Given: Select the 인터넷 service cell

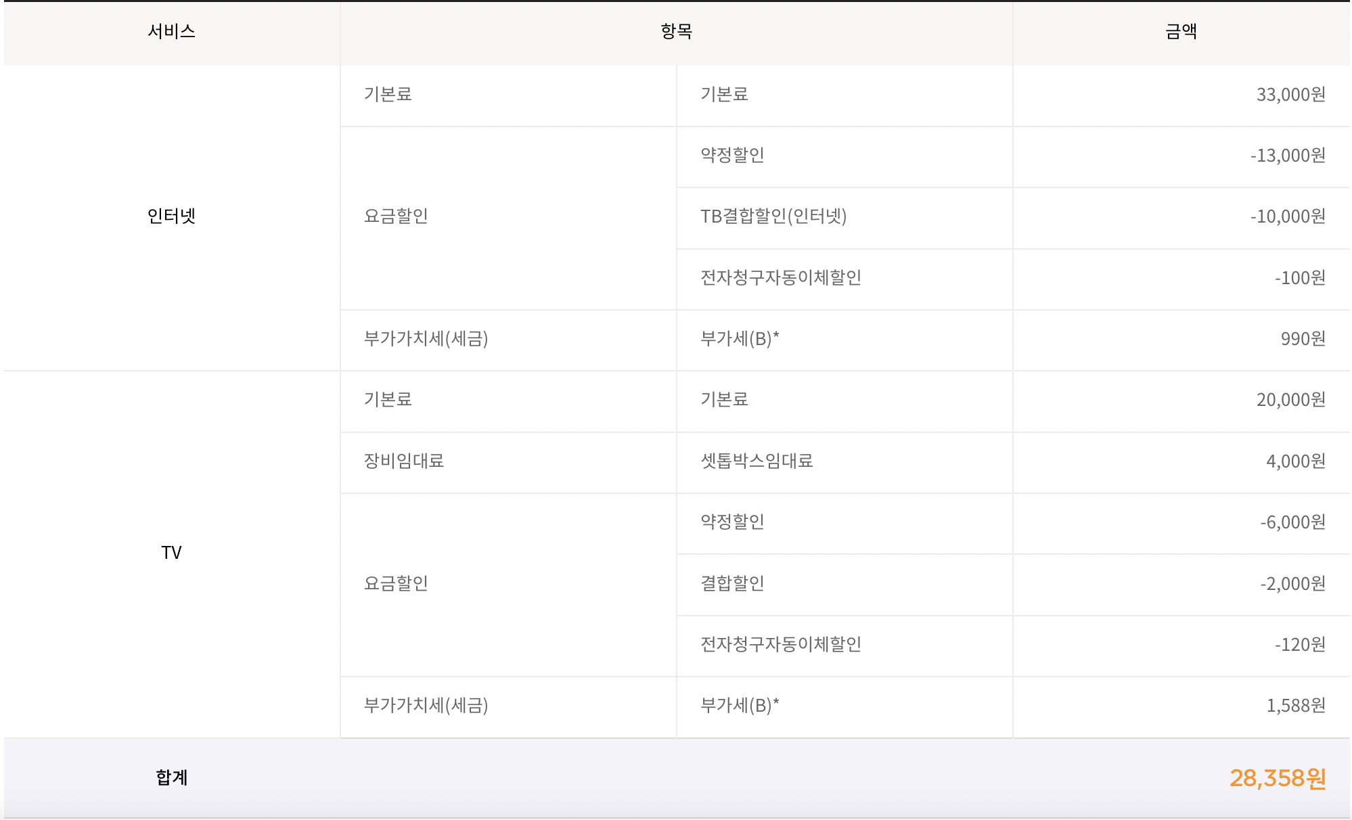Looking at the screenshot, I should click(x=171, y=216).
